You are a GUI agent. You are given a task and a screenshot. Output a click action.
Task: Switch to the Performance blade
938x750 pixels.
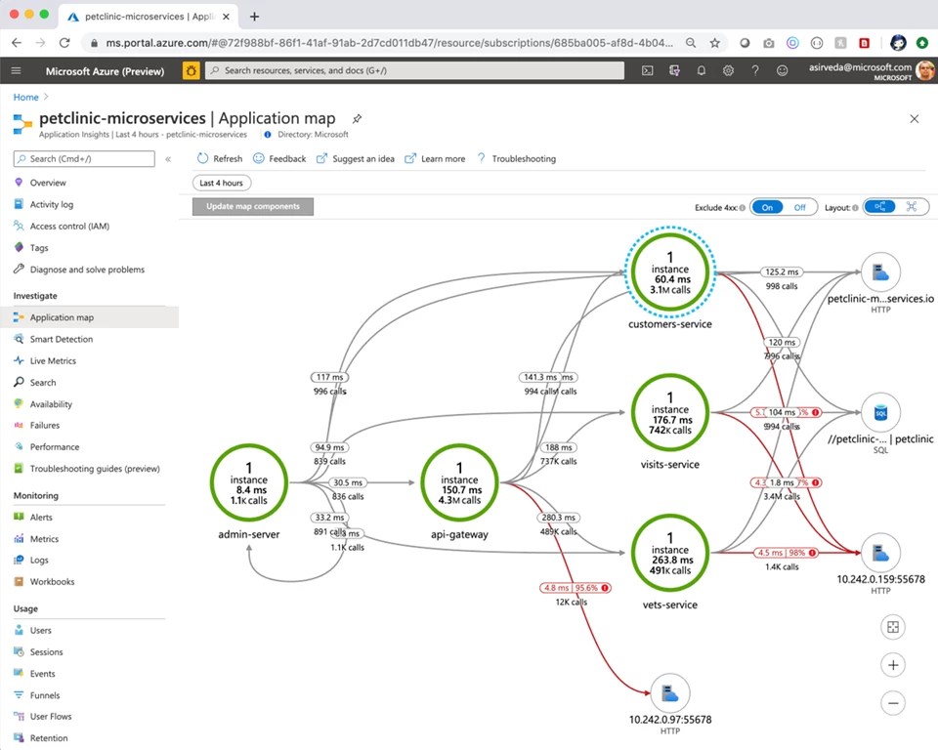tap(58, 446)
